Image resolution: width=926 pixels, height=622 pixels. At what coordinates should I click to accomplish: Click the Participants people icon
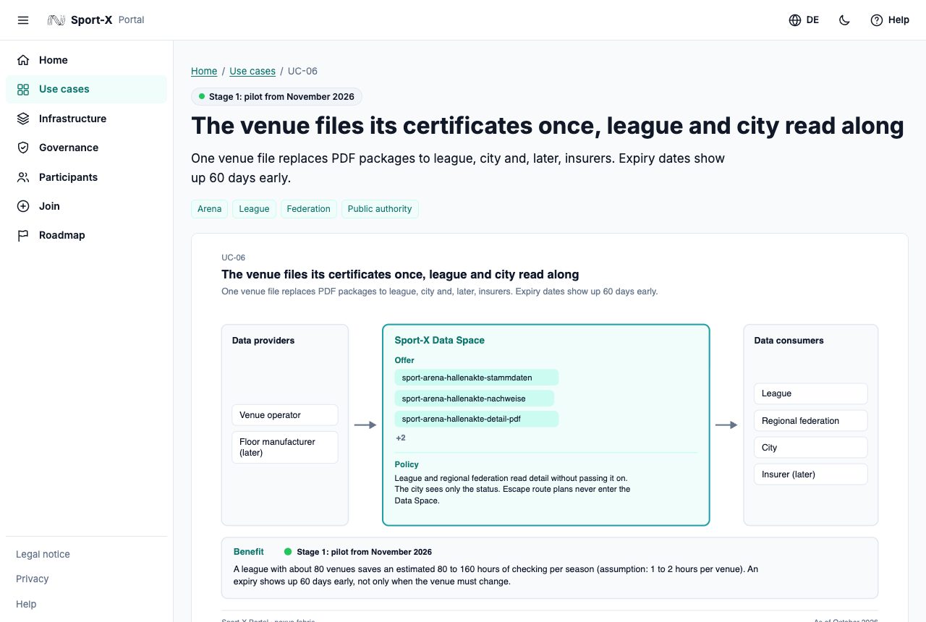(x=23, y=177)
